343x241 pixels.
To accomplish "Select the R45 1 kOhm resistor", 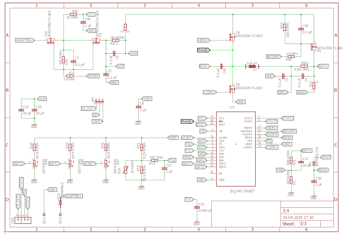I will [291, 57].
